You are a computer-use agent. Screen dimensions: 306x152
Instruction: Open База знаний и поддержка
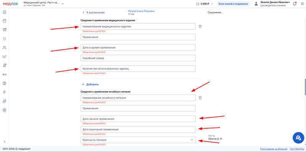233,4
